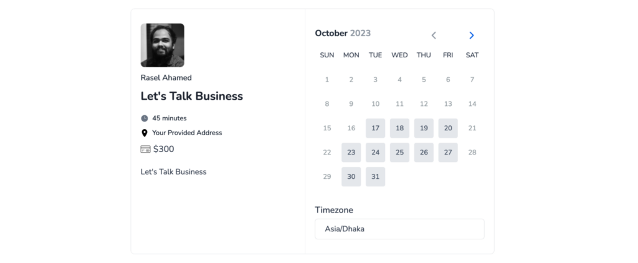The width and height of the screenshot is (638, 263).
Task: Go to previous month with left chevron
Action: 434,36
